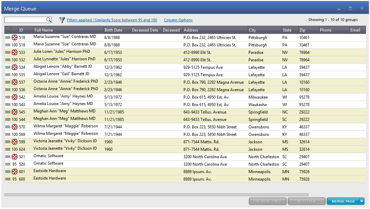Click the Previous Page button
370x209 pixels.
point(267,201)
